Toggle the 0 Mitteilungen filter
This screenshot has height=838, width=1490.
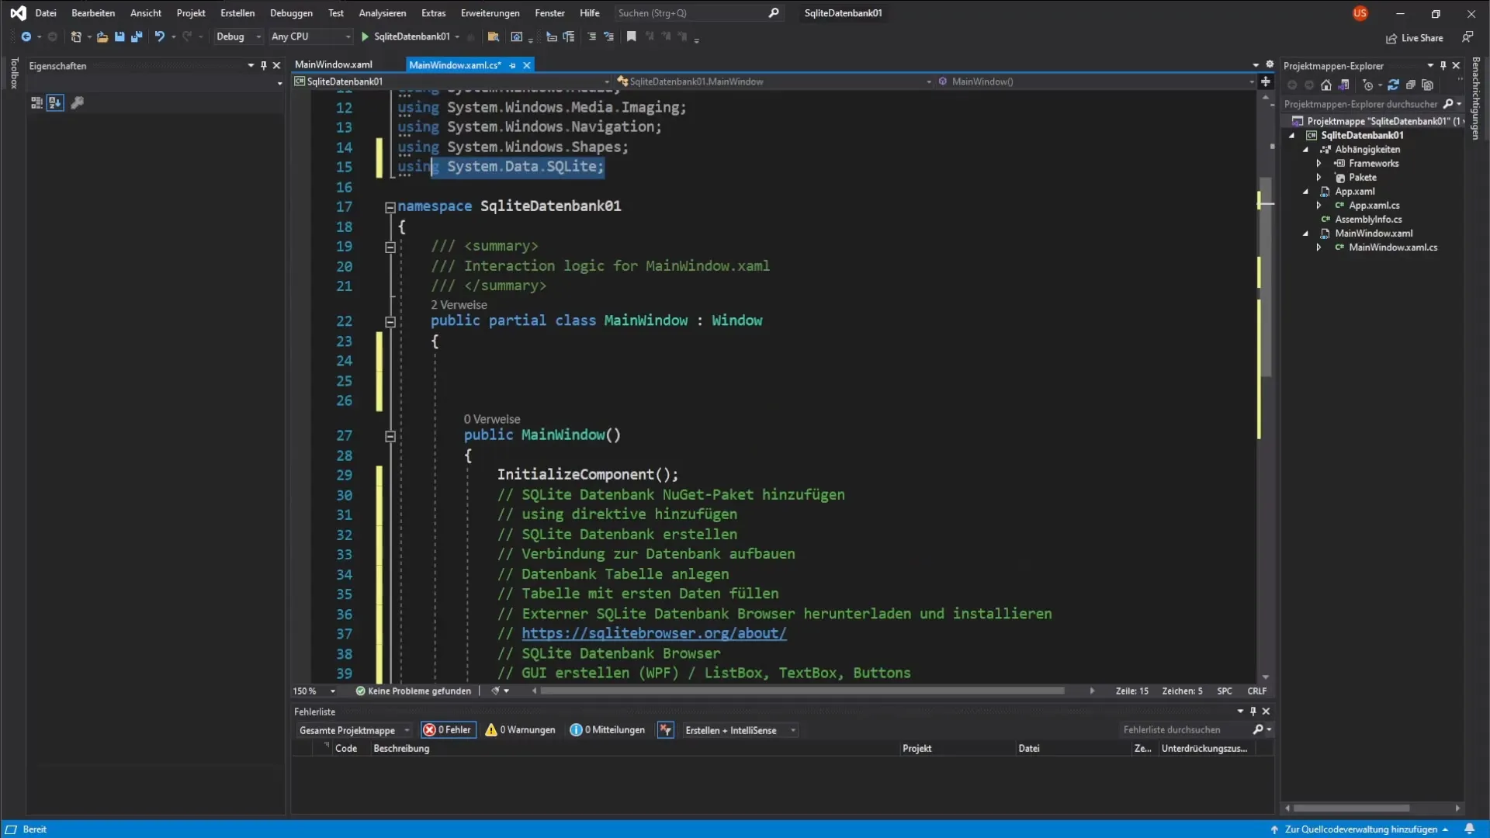tap(608, 730)
